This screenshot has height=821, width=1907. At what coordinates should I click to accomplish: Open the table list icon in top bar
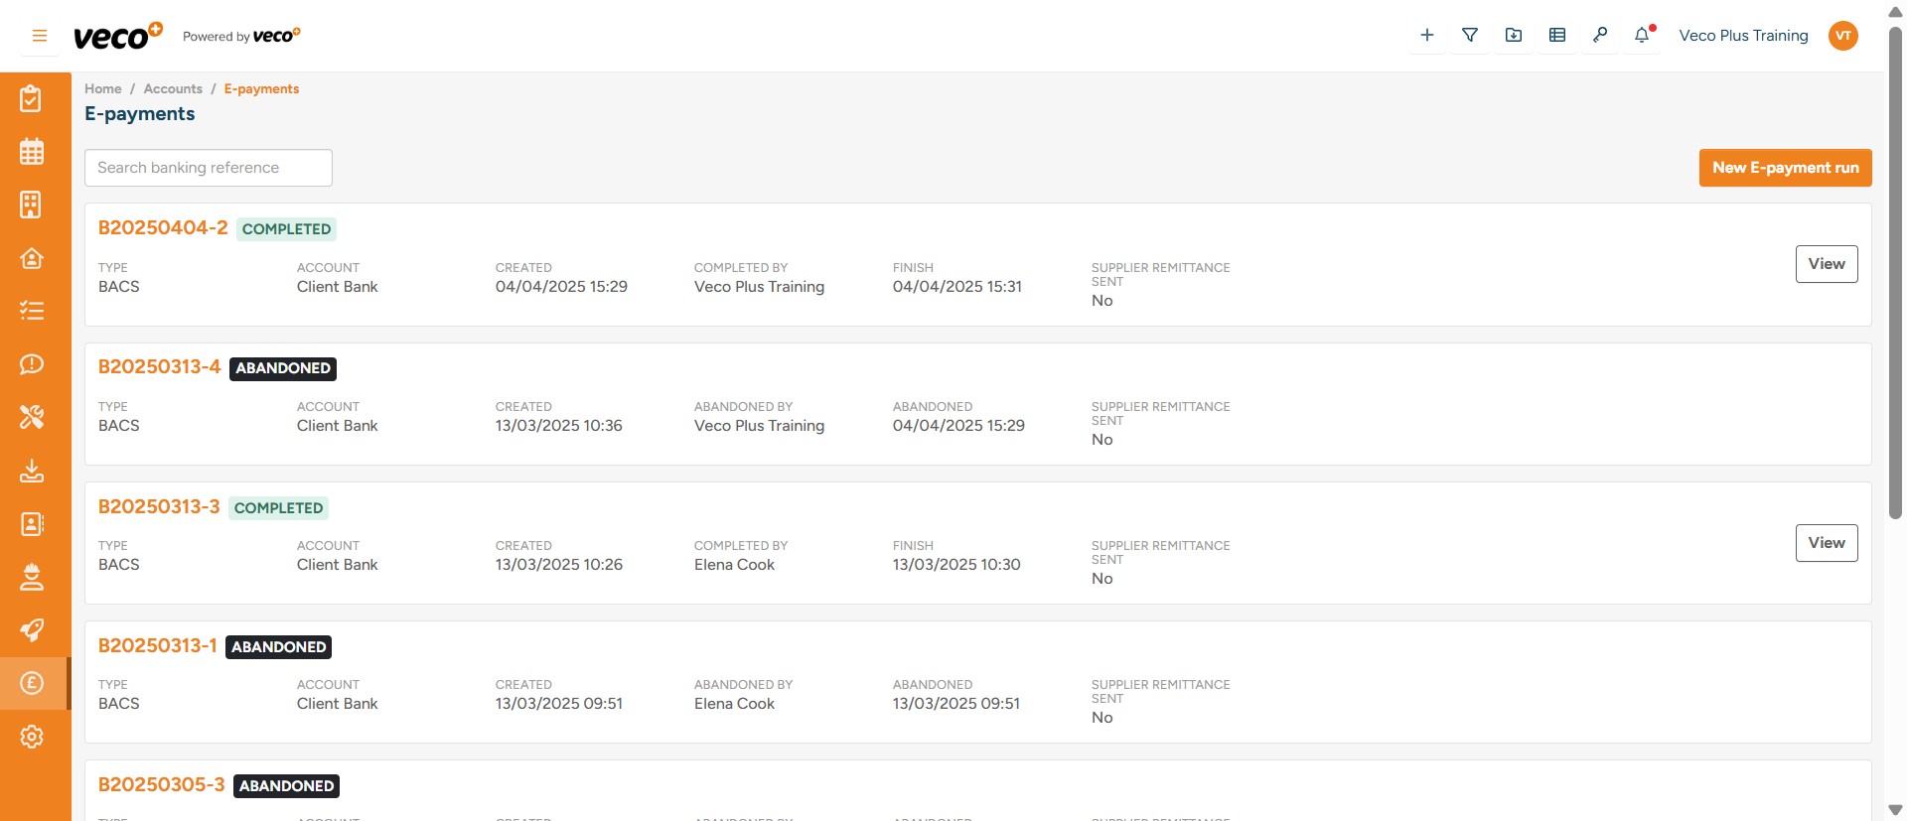pyautogui.click(x=1557, y=36)
